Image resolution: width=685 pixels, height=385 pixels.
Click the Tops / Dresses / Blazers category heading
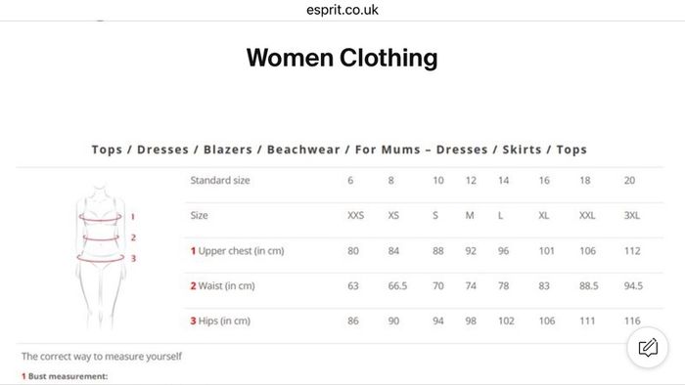339,150
